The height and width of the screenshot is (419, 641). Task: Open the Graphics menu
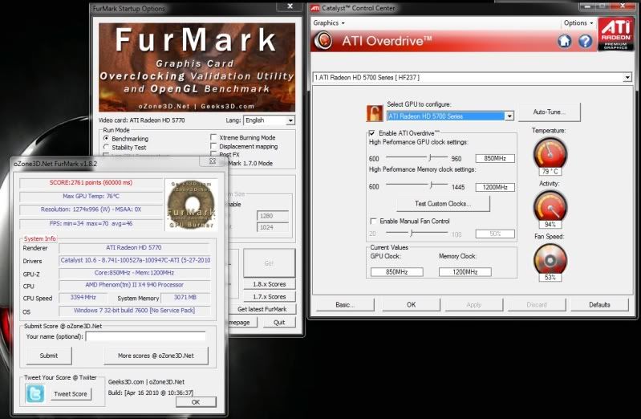(x=329, y=23)
